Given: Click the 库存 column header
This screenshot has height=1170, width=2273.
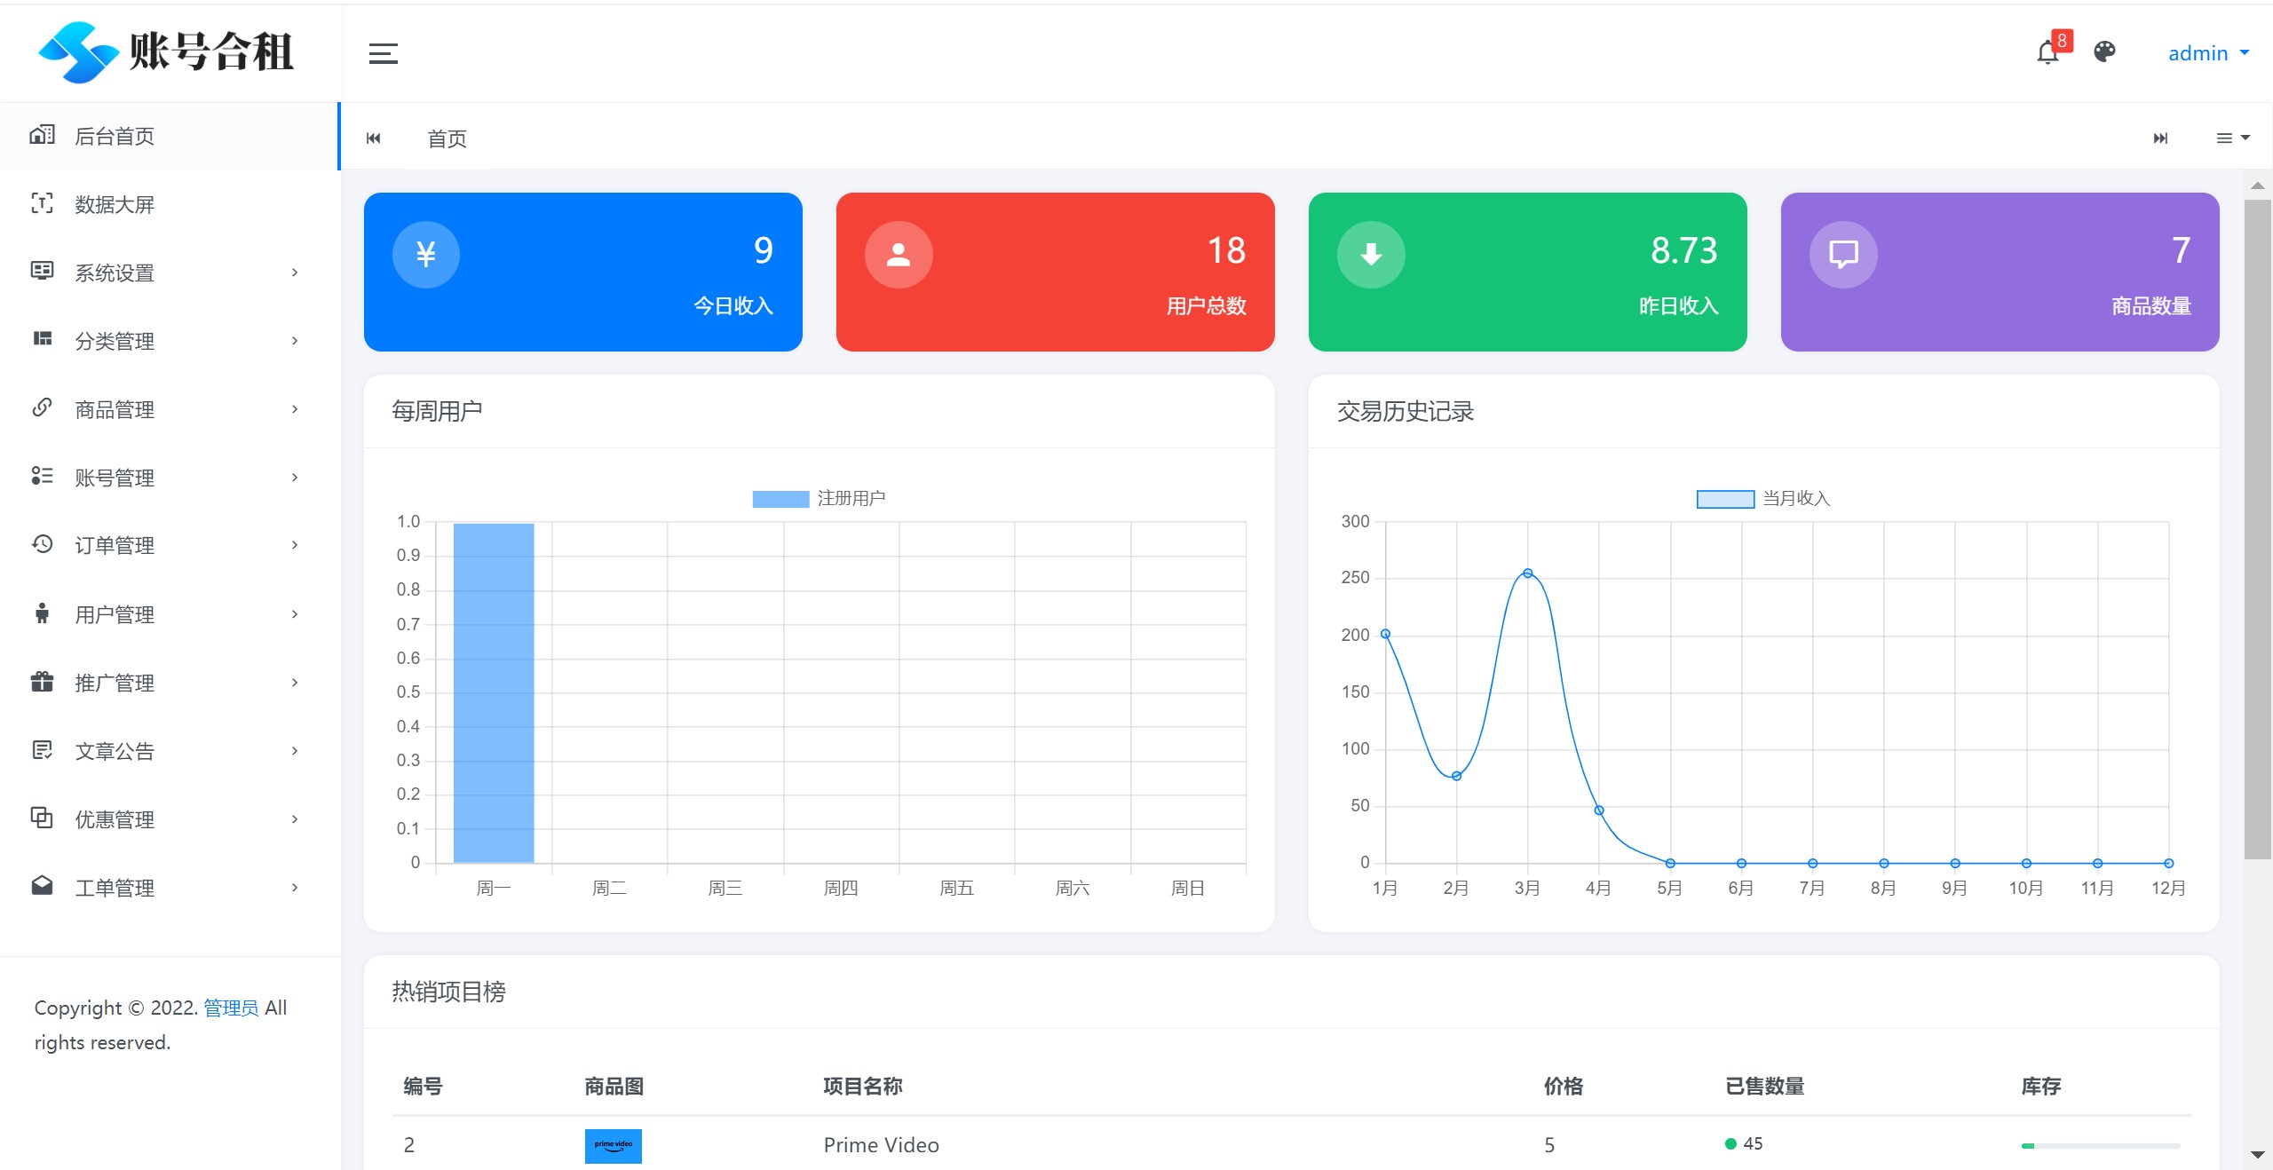Looking at the screenshot, I should [x=2040, y=1086].
